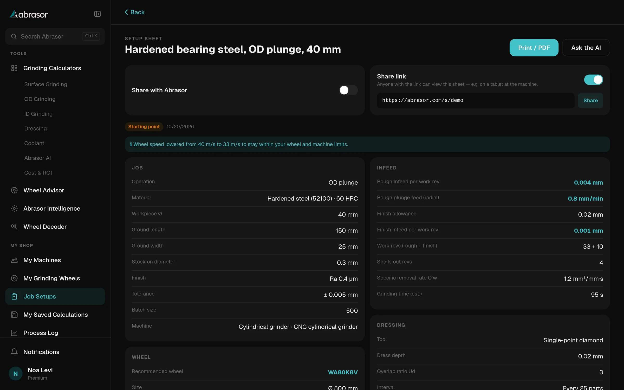Open Surface Grinding calculator

coord(46,84)
